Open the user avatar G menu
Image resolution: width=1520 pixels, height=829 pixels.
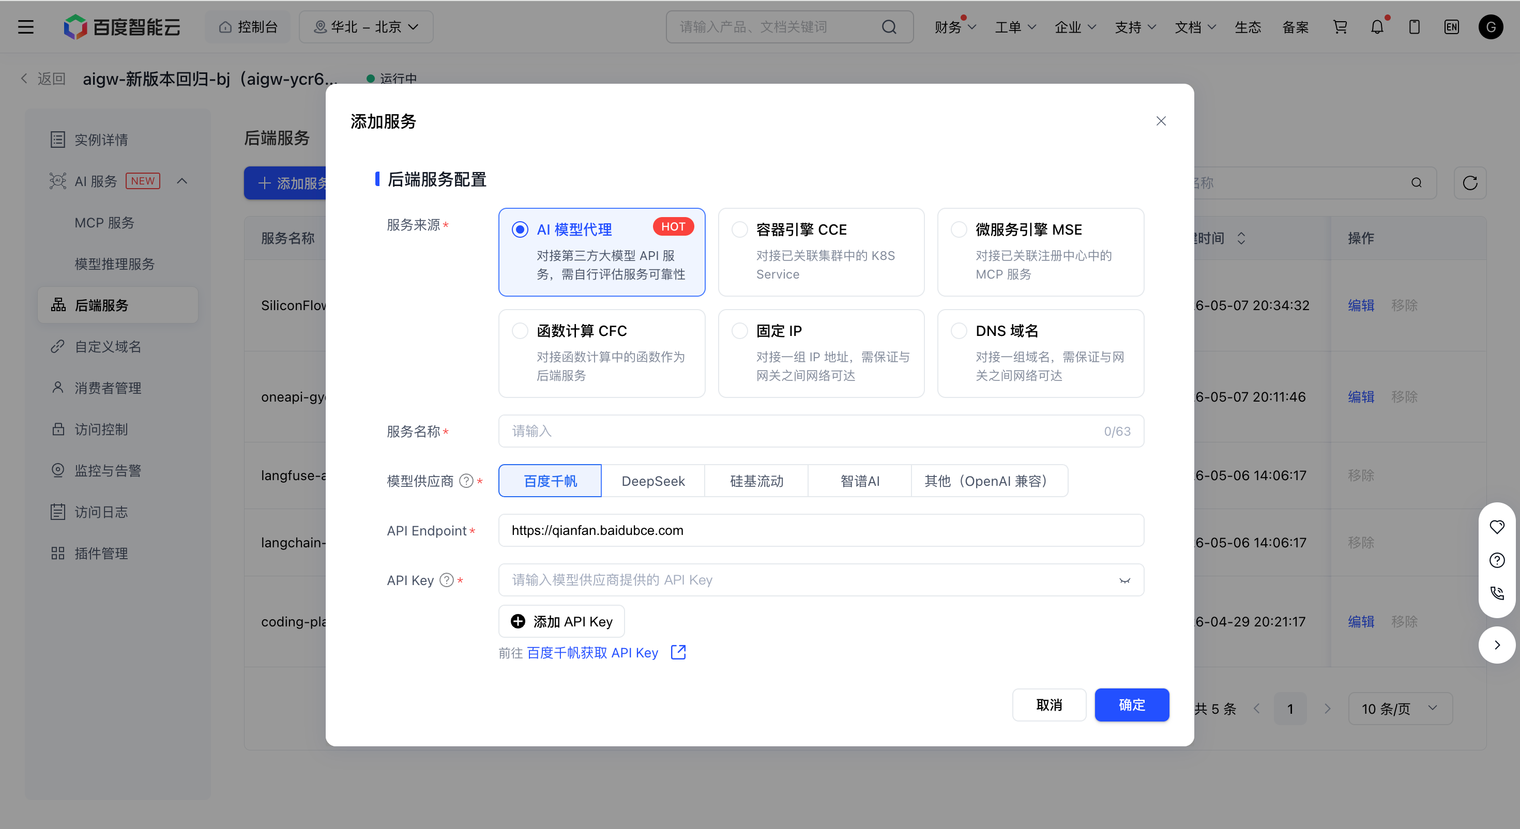pos(1491,27)
